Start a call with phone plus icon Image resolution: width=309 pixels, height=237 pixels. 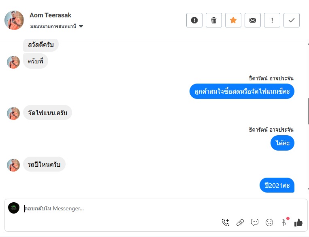pyautogui.click(x=226, y=222)
